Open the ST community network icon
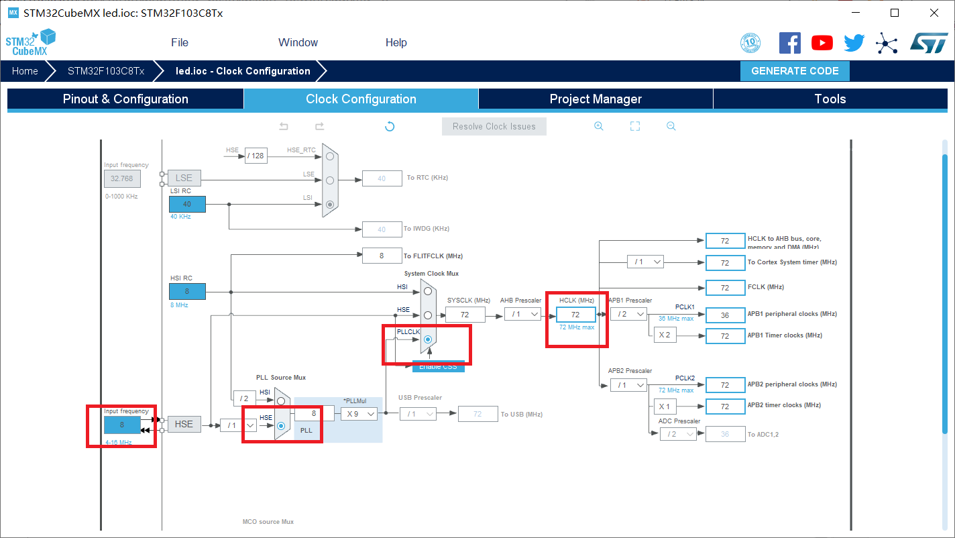Image resolution: width=955 pixels, height=538 pixels. pyautogui.click(x=887, y=44)
